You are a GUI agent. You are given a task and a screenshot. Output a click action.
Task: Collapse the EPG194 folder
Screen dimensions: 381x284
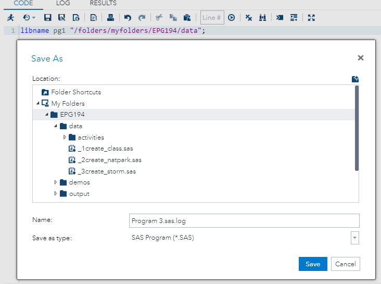47,115
